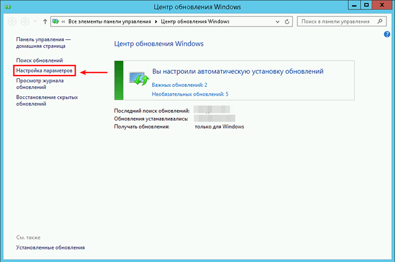The height and width of the screenshot is (262, 395).
Task: Click label Получать обновления
Action: tap(142, 127)
